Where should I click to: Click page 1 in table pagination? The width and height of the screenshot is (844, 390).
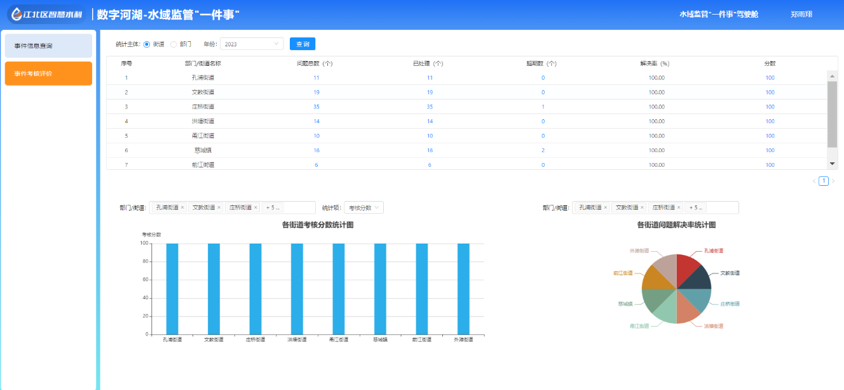pos(824,181)
